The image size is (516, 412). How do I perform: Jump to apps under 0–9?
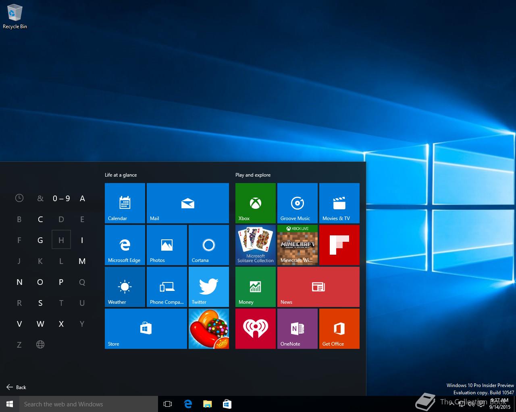tap(61, 198)
